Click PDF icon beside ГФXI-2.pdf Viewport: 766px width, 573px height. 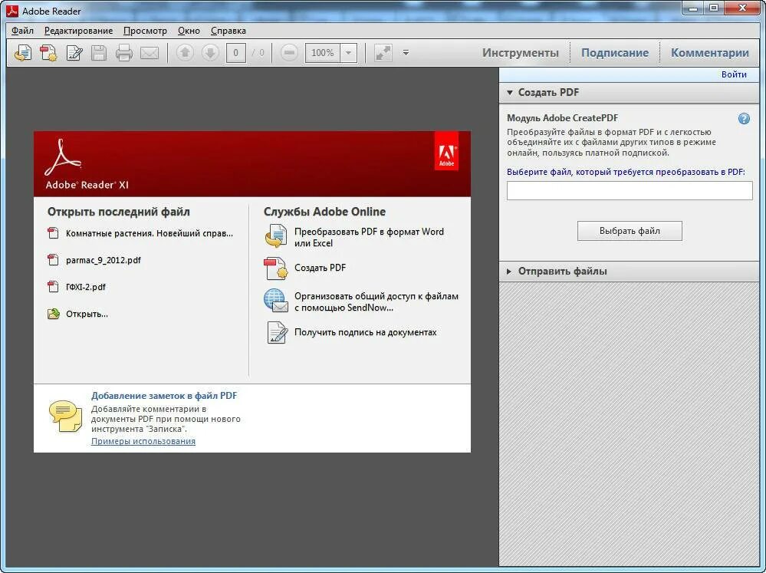coord(53,287)
